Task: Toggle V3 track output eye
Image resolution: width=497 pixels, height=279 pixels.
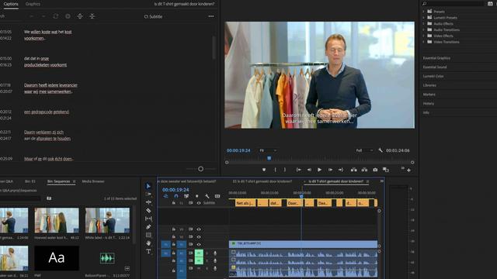Action: (199, 229)
